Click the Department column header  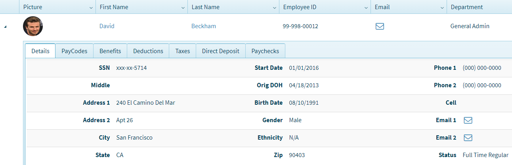[x=467, y=7]
